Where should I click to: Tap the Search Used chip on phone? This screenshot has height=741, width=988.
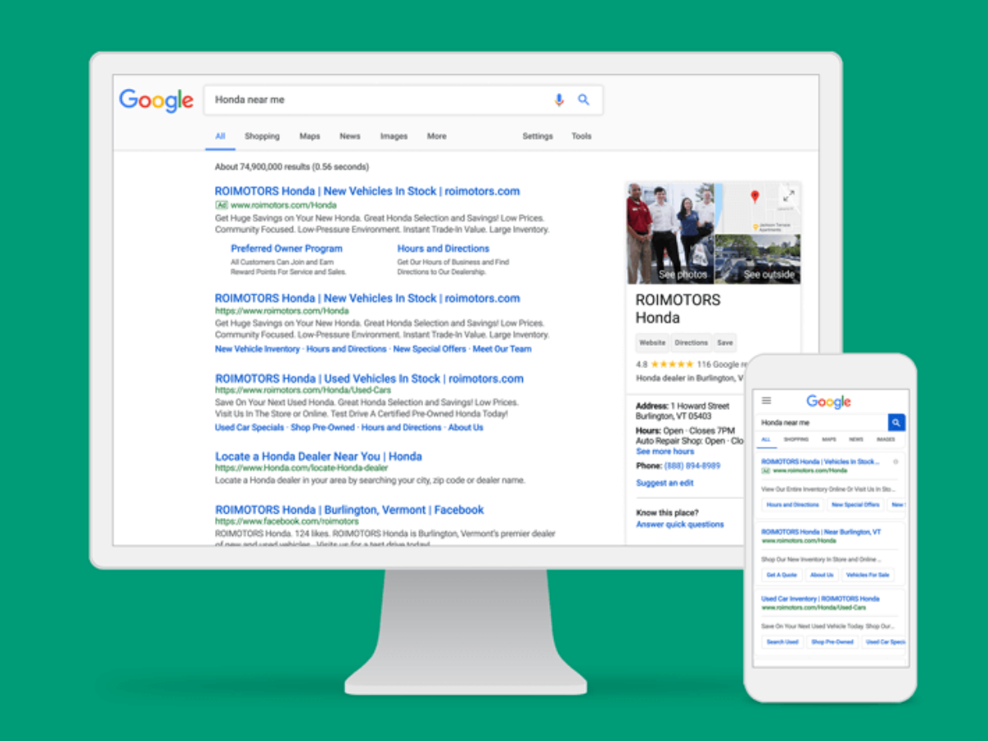pyautogui.click(x=782, y=641)
